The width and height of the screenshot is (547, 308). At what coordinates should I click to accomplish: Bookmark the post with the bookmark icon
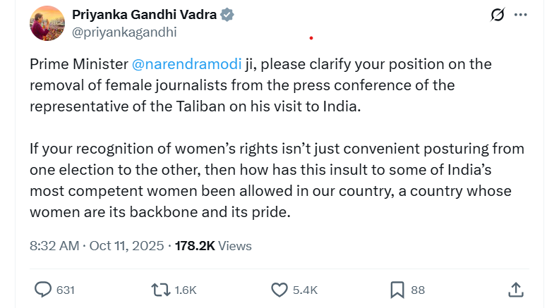coord(397,290)
